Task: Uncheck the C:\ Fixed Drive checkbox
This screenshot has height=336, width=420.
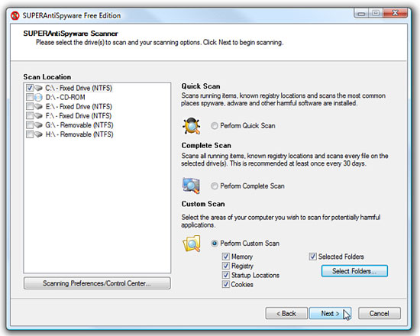Action: coord(30,88)
